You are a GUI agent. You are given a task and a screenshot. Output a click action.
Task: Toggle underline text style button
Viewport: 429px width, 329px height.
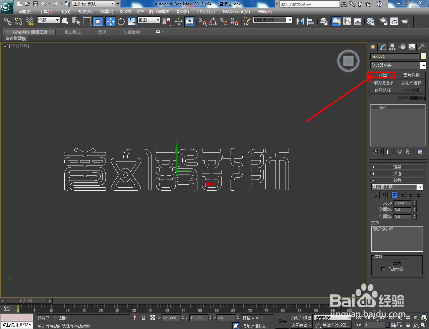[x=384, y=195]
